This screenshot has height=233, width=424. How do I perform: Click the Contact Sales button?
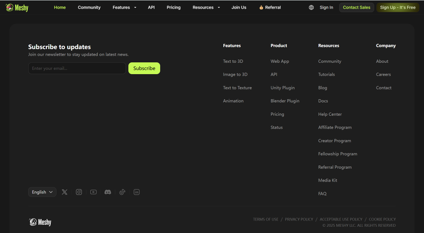pos(356,7)
